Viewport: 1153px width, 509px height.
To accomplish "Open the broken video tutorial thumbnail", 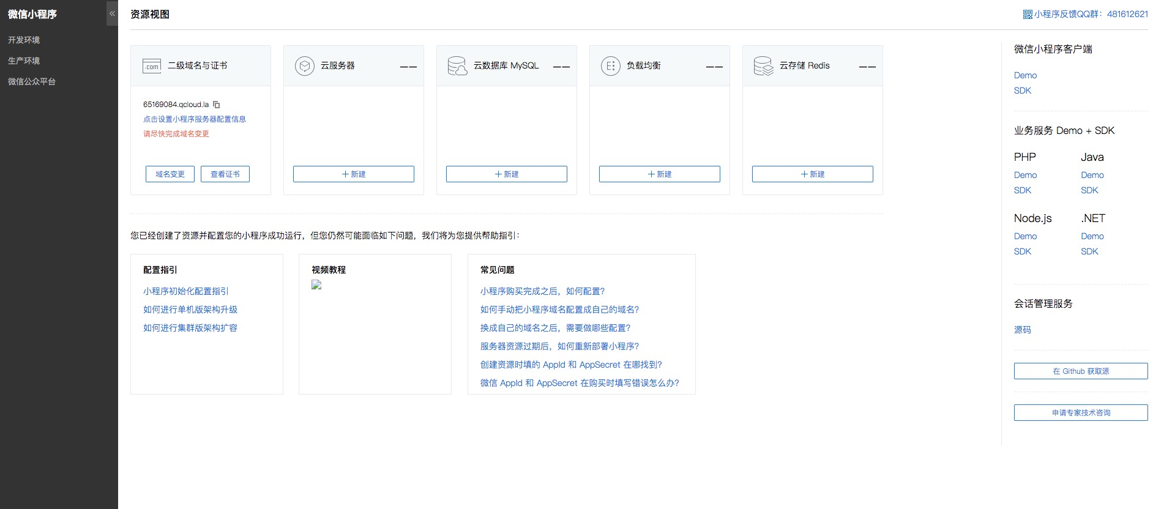I will 316,284.
